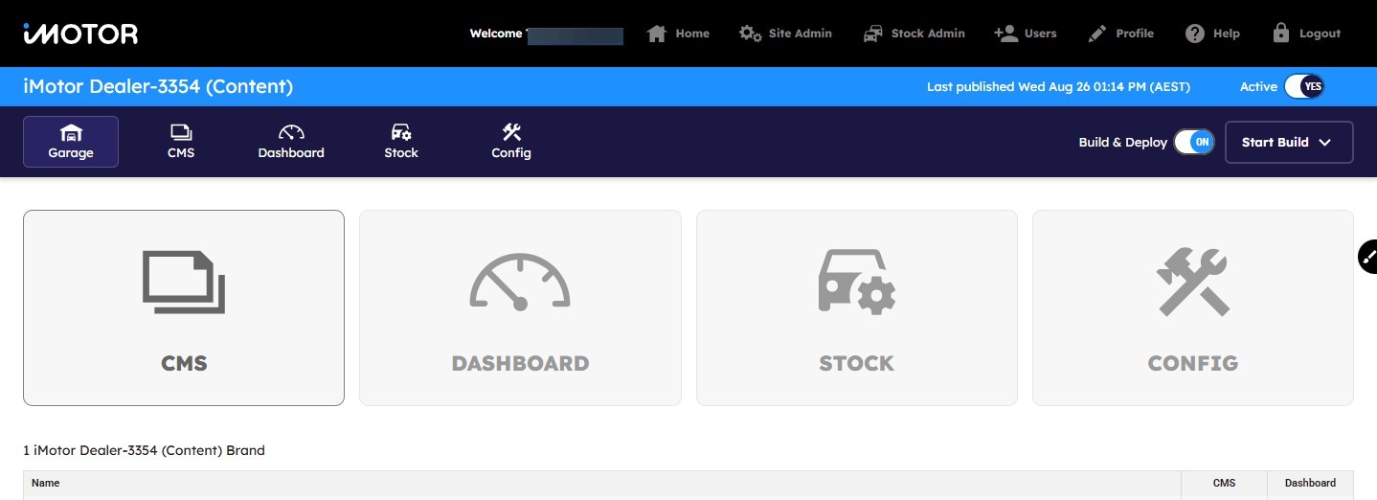Open Help question mark icon

[x=1194, y=34]
